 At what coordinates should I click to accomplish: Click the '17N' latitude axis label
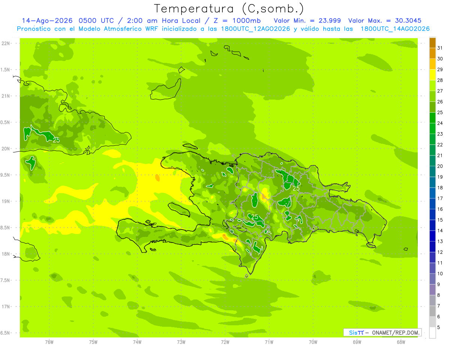tap(6, 307)
